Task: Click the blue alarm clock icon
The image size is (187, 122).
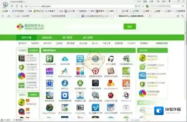Action: [x=49, y=83]
